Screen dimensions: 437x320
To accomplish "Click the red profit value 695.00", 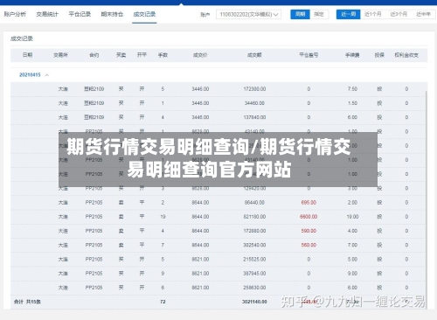I will point(309,203).
